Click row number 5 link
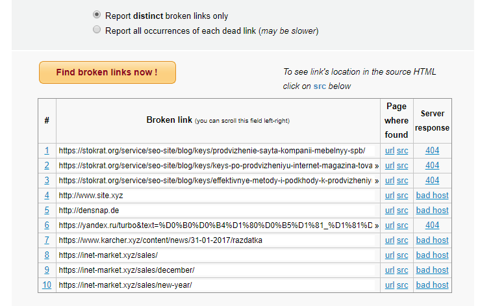 pyautogui.click(x=47, y=210)
